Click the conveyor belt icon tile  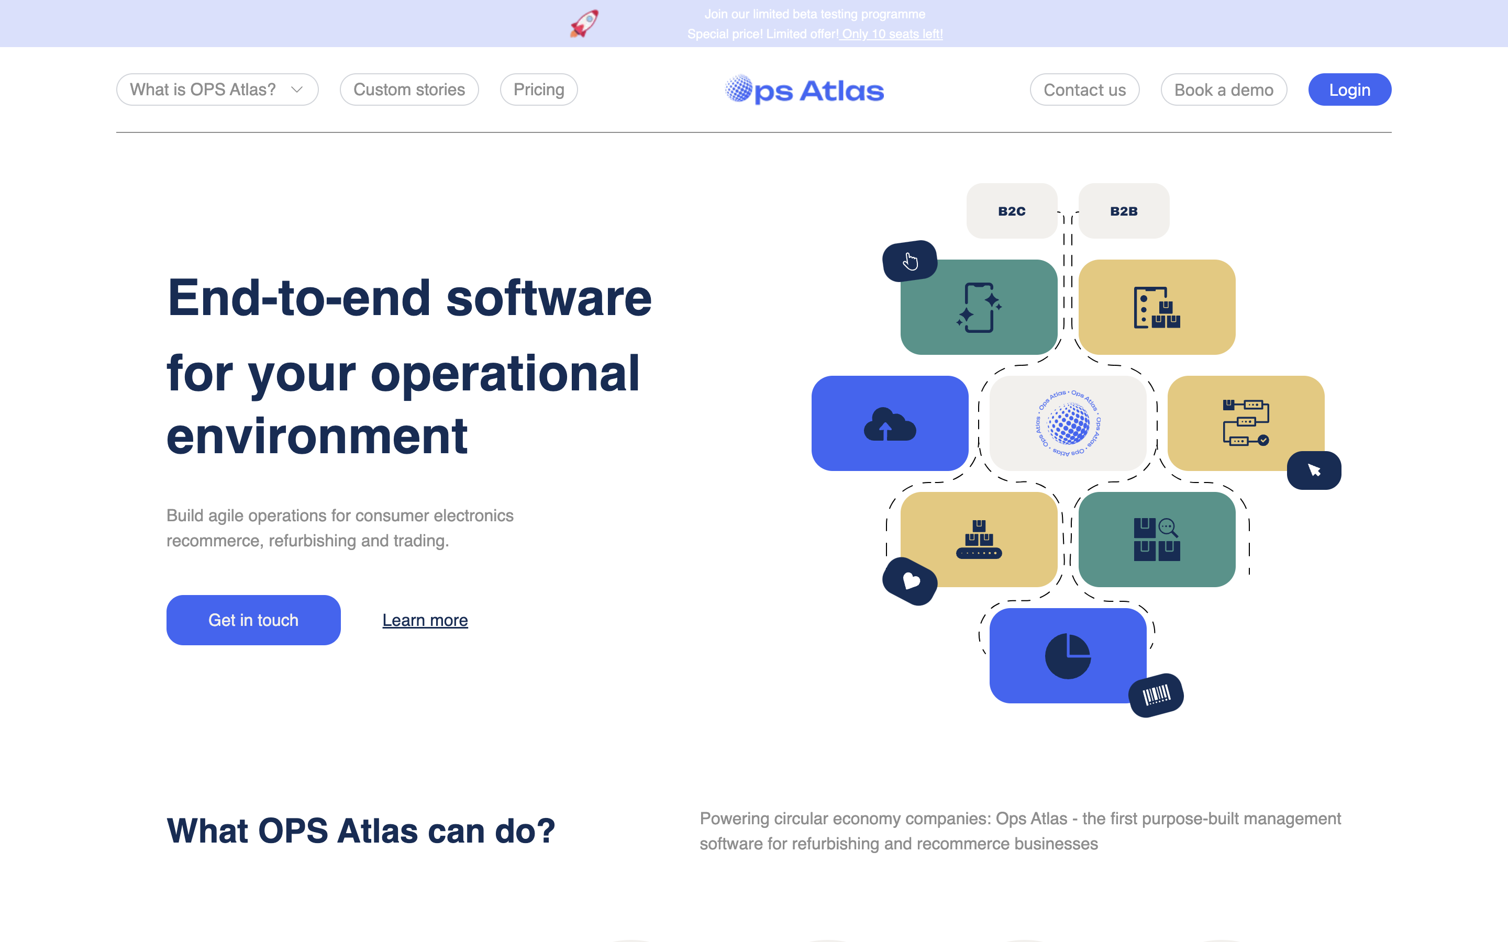[978, 540]
